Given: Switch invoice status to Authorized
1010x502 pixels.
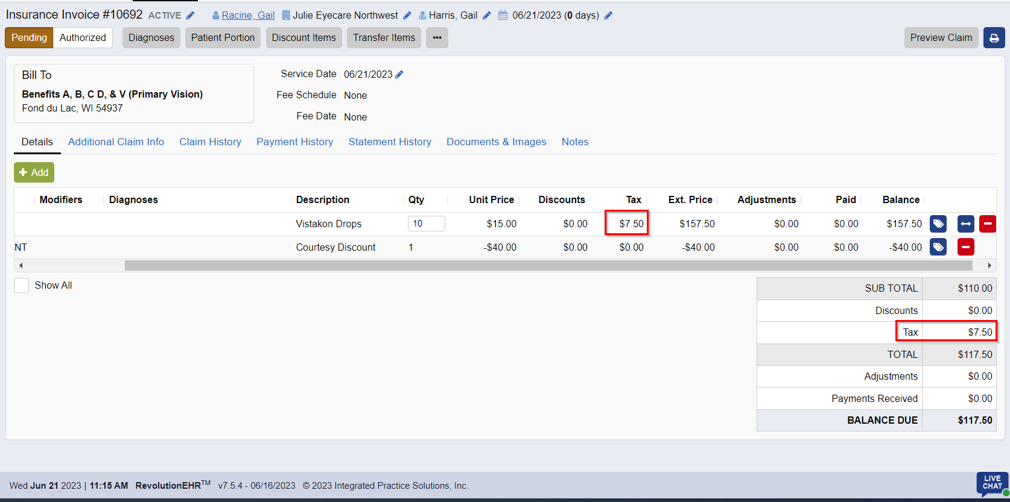Looking at the screenshot, I should 83,38.
